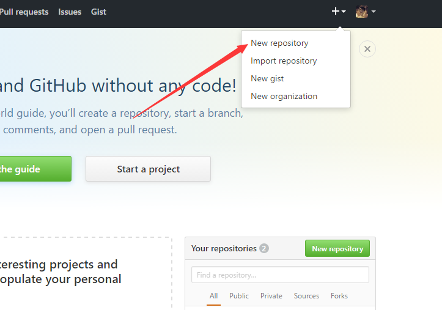Image resolution: width=442 pixels, height=310 pixels.
Task: Click the user profile avatar image
Action: [362, 12]
